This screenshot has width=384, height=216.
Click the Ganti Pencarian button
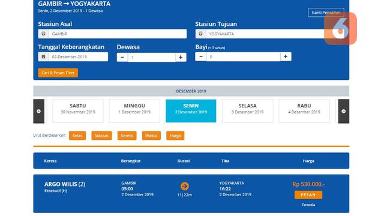pos(326,12)
